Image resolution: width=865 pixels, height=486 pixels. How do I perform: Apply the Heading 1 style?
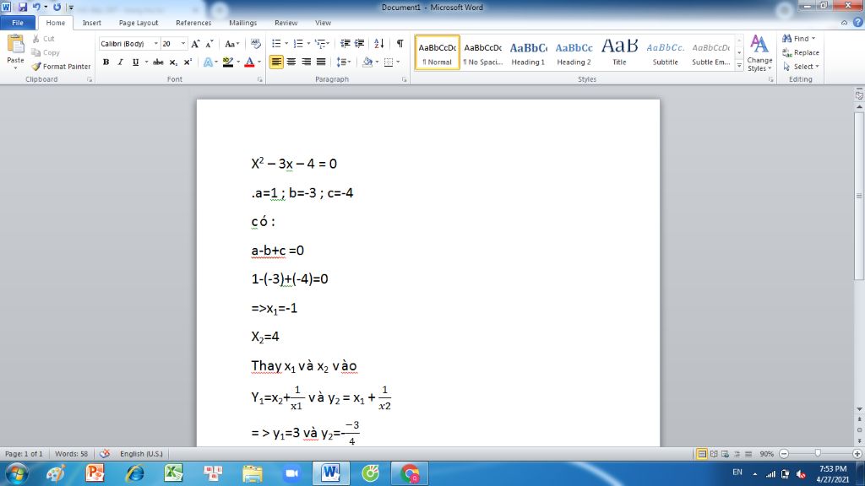528,53
